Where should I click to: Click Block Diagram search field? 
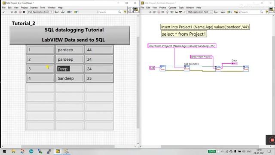point(250,12)
